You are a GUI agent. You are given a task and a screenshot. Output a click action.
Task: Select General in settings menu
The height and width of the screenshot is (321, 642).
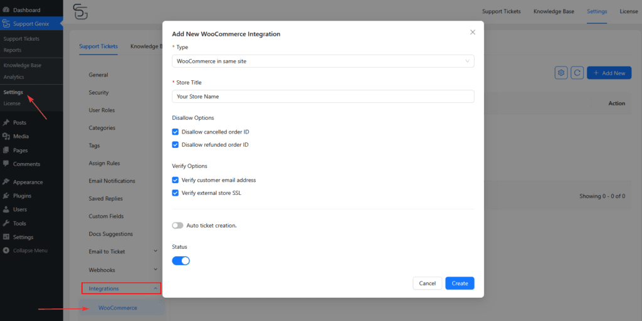(x=98, y=75)
